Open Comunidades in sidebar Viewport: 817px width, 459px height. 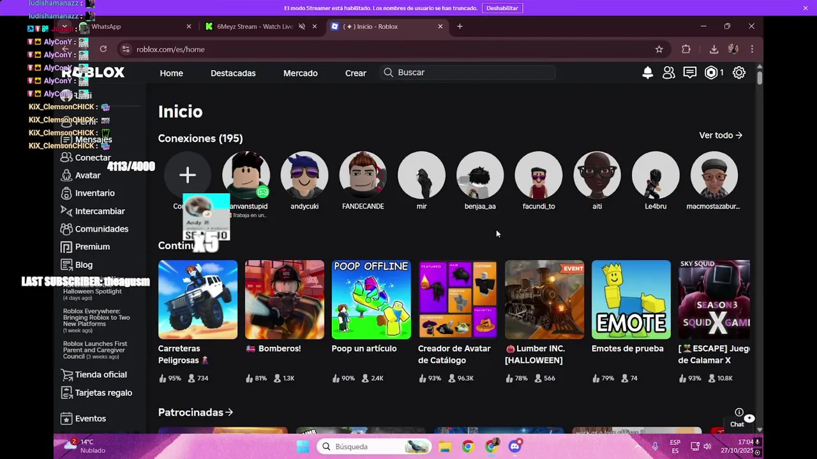[x=94, y=229]
